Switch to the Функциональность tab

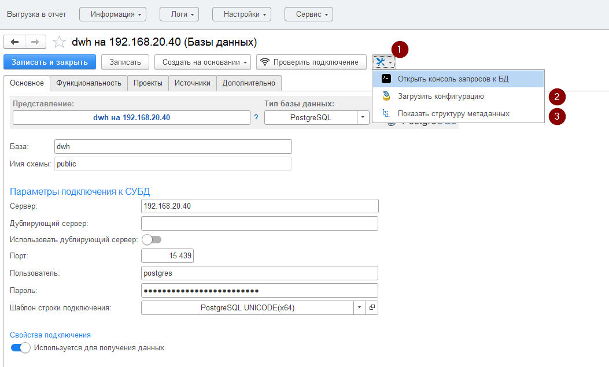(x=88, y=83)
